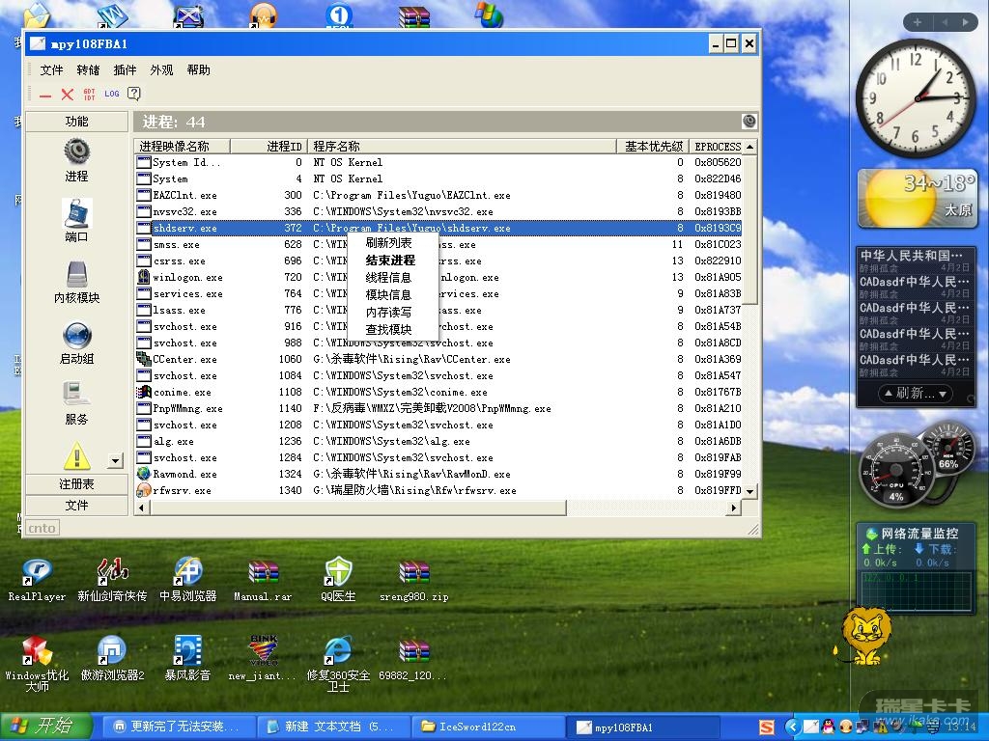Click the GDT/IDT toolbar icon

coord(90,94)
